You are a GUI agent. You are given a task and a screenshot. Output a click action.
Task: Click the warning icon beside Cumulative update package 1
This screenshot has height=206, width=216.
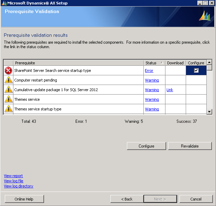tap(9, 90)
